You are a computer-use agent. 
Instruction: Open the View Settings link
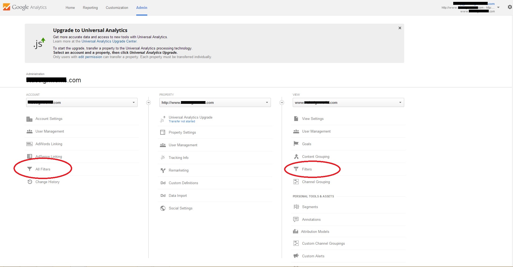click(313, 119)
